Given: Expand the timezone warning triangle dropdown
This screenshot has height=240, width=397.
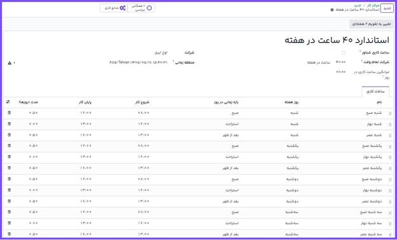Looking at the screenshot, I should click(x=11, y=62).
